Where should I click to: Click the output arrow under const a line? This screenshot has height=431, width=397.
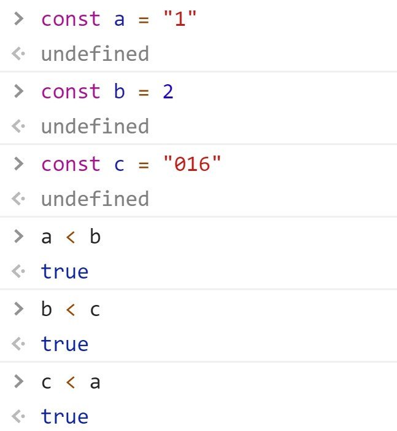pos(18,54)
